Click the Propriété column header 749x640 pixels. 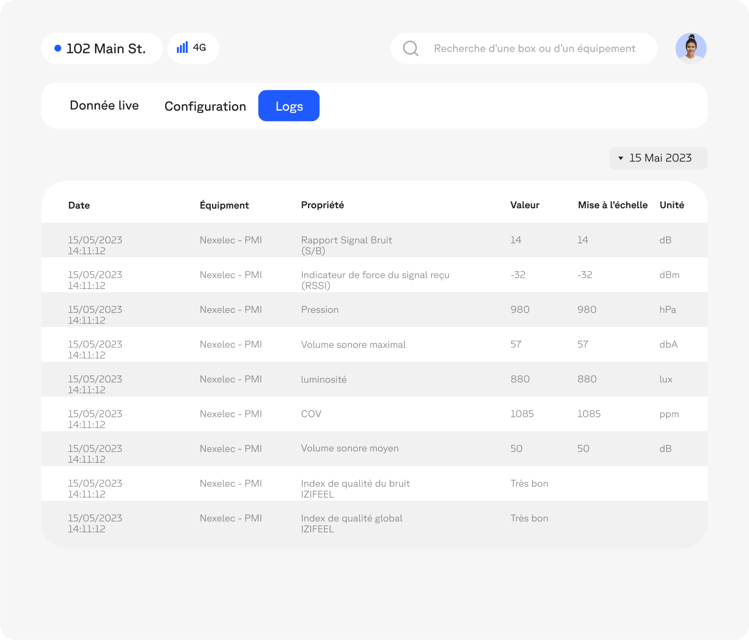click(x=322, y=205)
